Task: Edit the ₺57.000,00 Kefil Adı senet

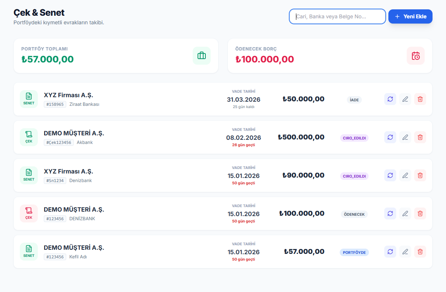Action: 405,252
